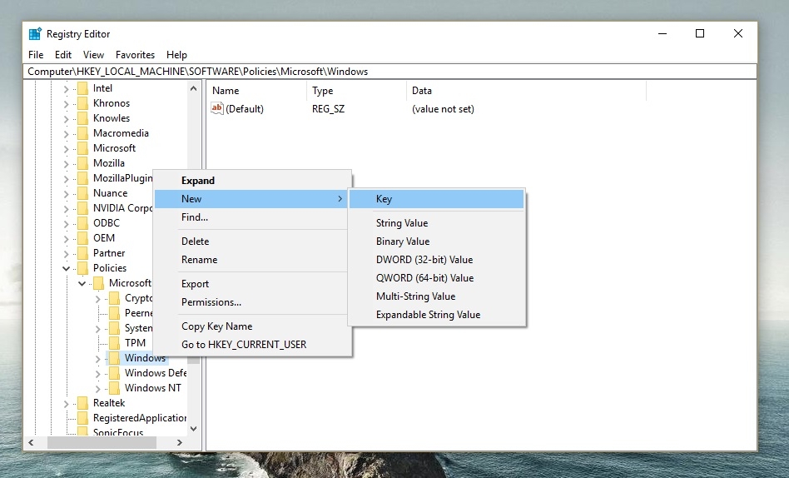The width and height of the screenshot is (789, 478).
Task: Choose QWORD (64-bit) Value
Action: [x=437, y=278]
